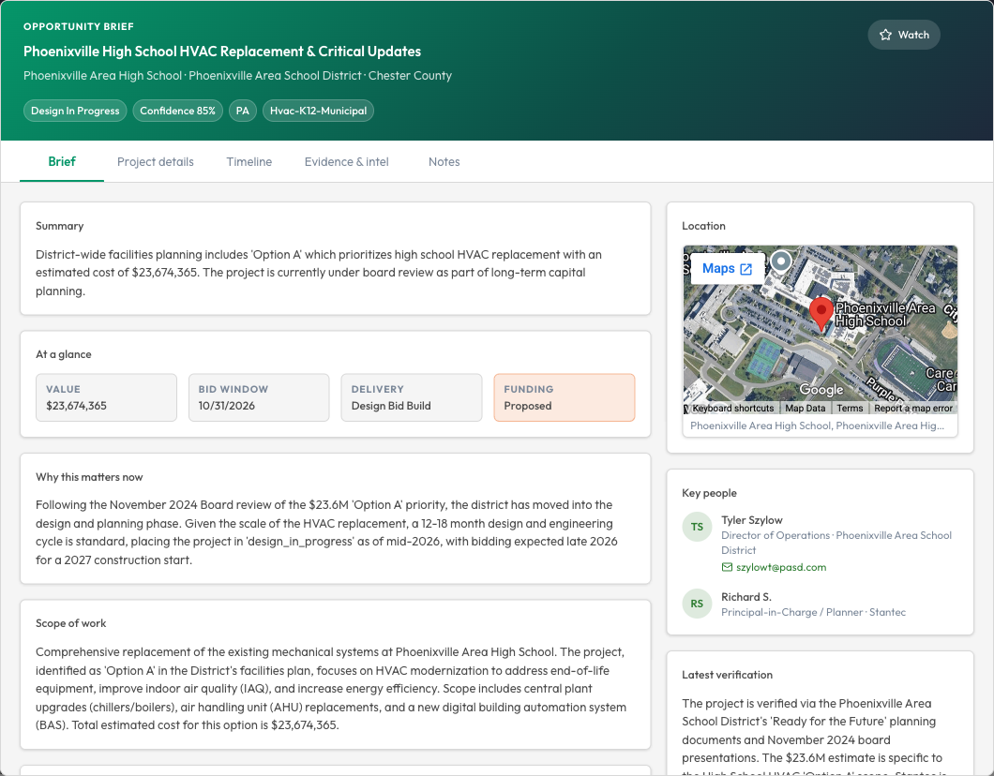Click the At a glance heading
Viewport: 994px width, 776px height.
click(x=64, y=355)
